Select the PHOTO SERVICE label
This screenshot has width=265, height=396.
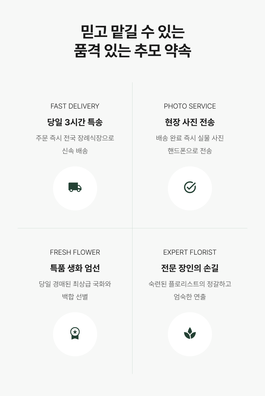click(x=190, y=106)
